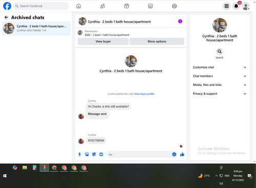This screenshot has width=256, height=188.
Task: Click the ENG language indicator
Action: click(227, 176)
